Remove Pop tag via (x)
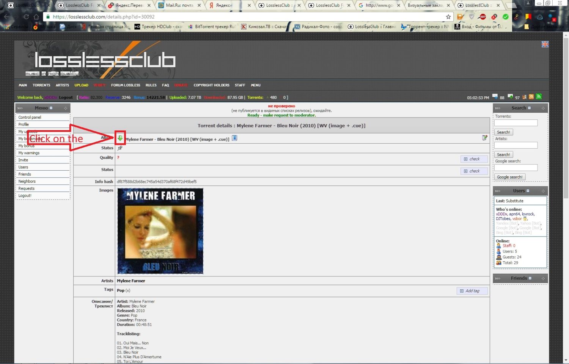 tap(128, 290)
